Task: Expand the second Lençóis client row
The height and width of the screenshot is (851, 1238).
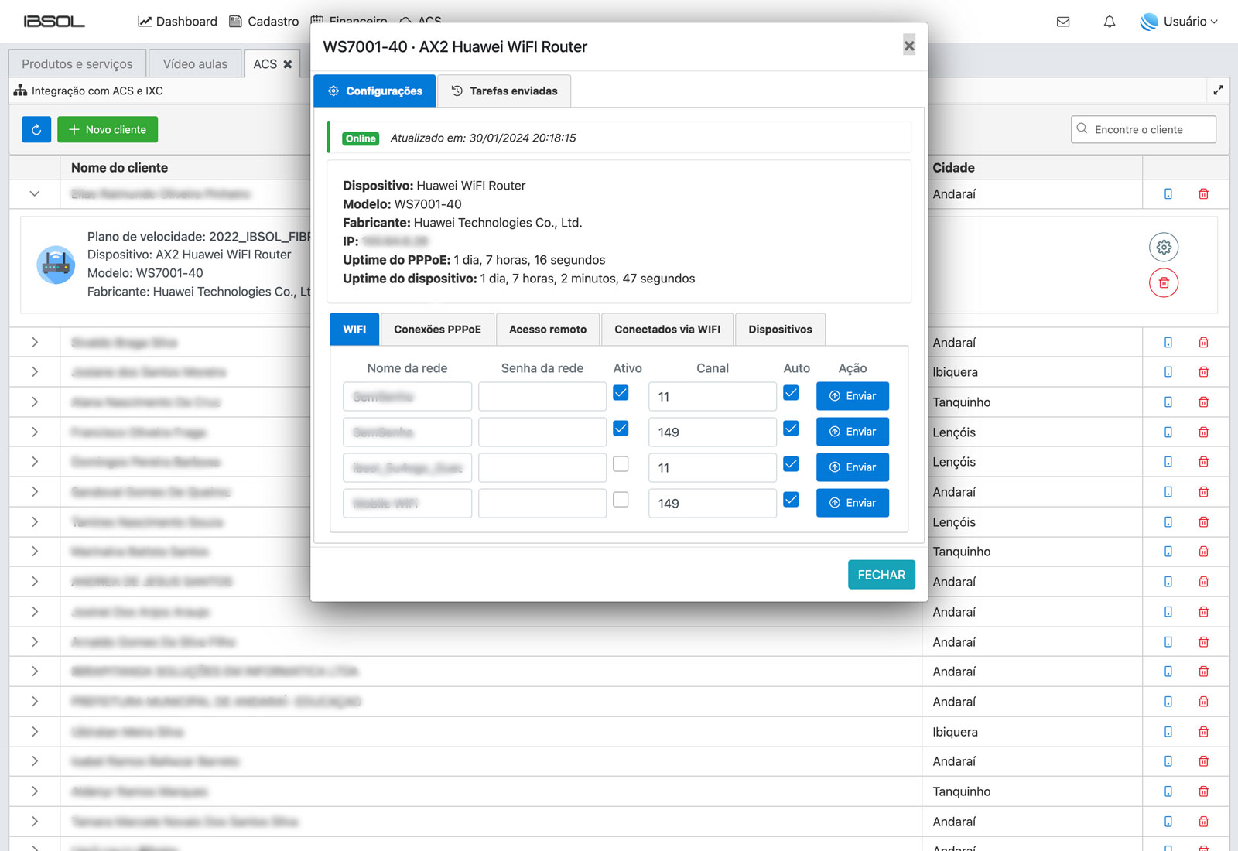Action: (35, 462)
